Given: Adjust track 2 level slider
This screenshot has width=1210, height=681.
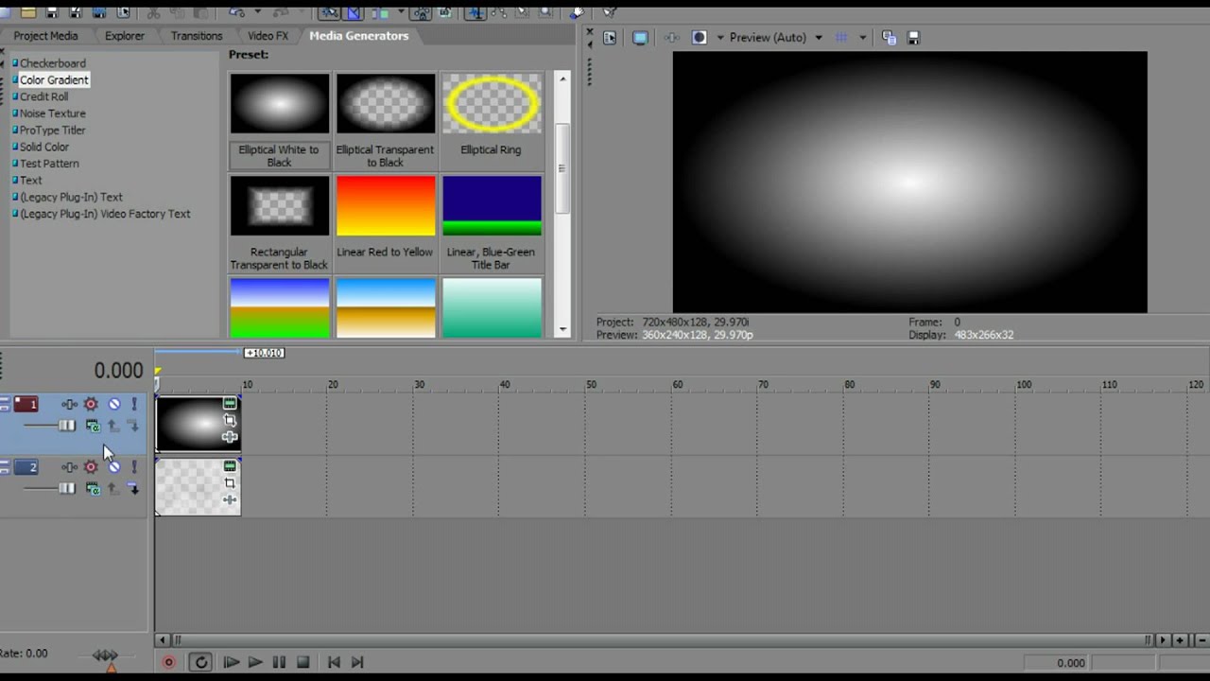Looking at the screenshot, I should coord(66,489).
